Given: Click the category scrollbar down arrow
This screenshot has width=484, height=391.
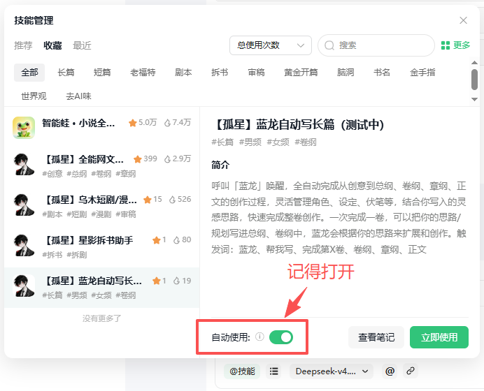Looking at the screenshot, I should pyautogui.click(x=474, y=100).
